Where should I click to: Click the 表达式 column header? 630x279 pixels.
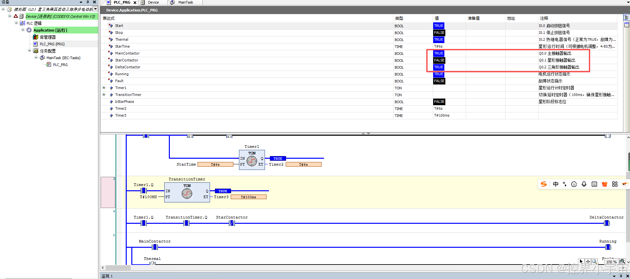click(109, 18)
